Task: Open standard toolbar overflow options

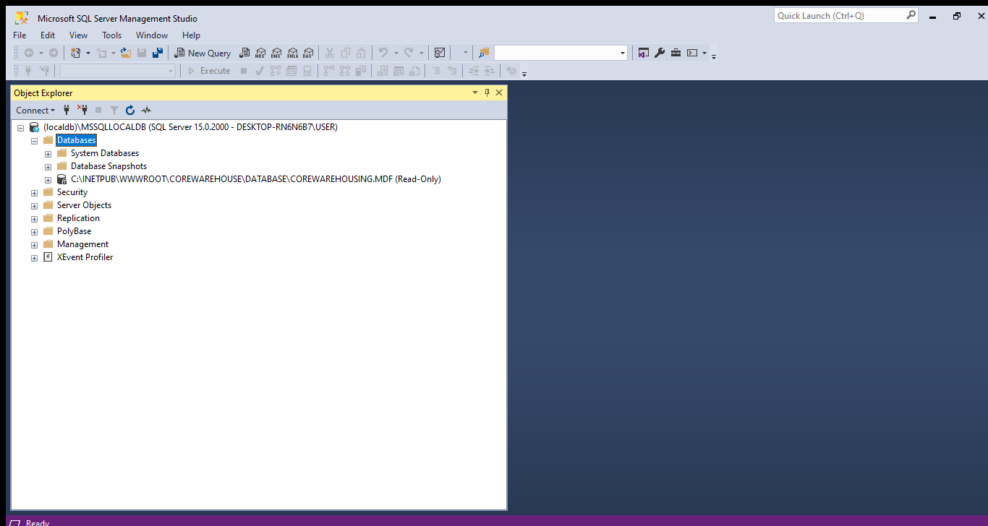Action: [x=714, y=56]
